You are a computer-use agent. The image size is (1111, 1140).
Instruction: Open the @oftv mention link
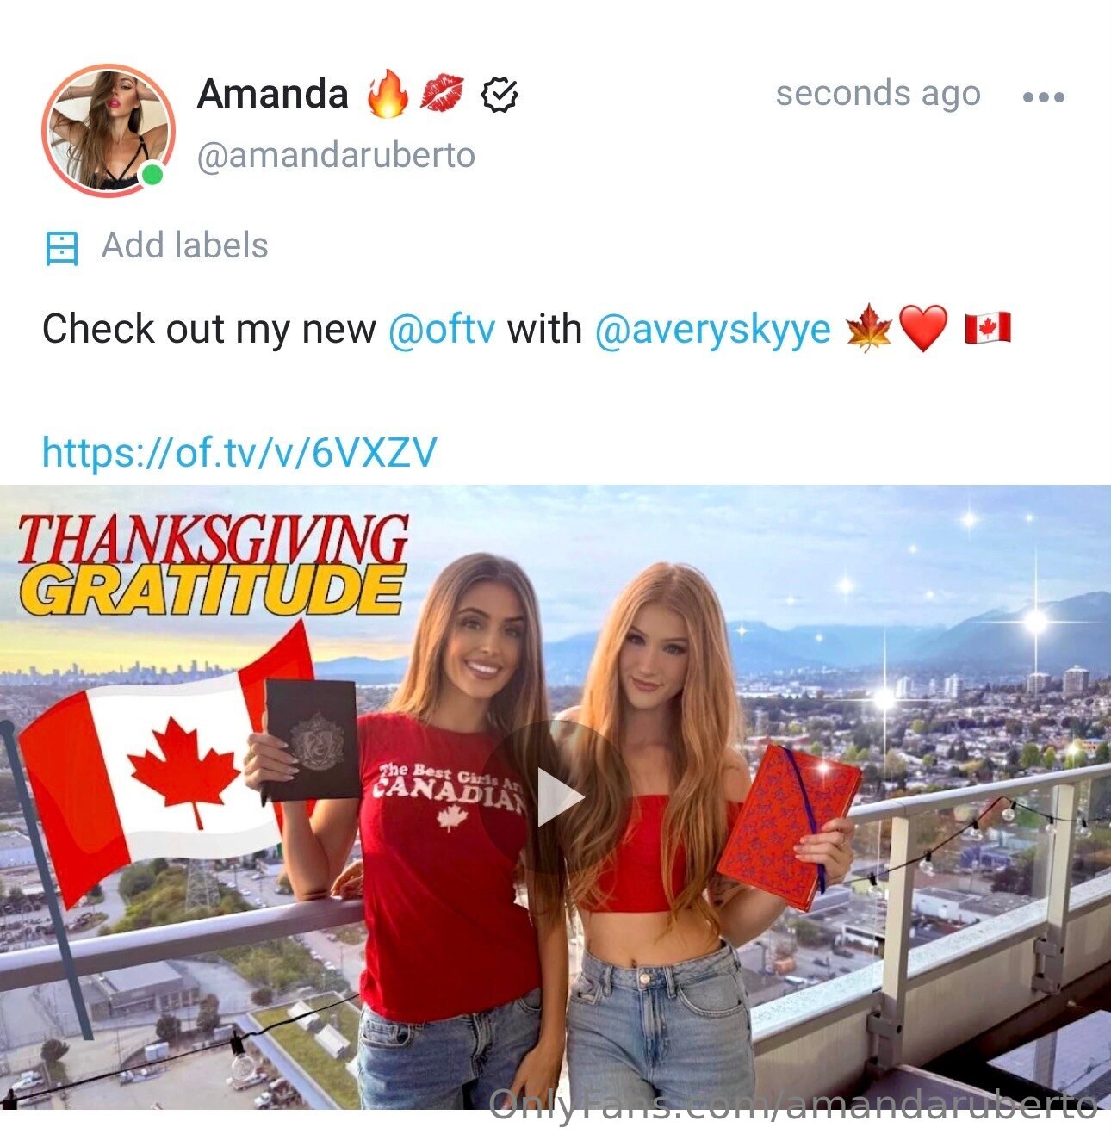tap(442, 329)
